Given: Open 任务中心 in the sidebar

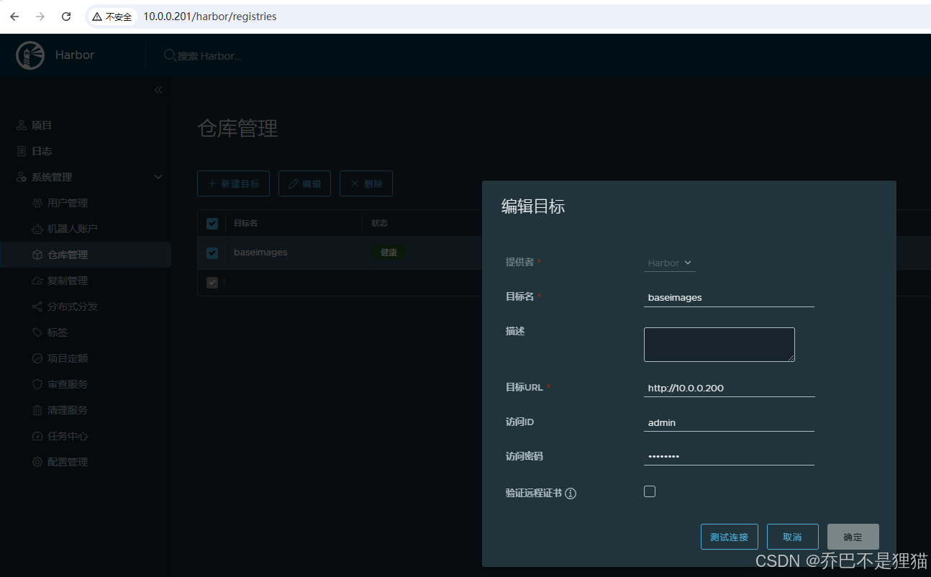Looking at the screenshot, I should [x=68, y=436].
